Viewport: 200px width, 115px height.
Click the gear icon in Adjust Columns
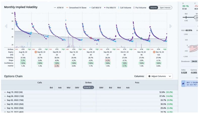click(x=149, y=76)
